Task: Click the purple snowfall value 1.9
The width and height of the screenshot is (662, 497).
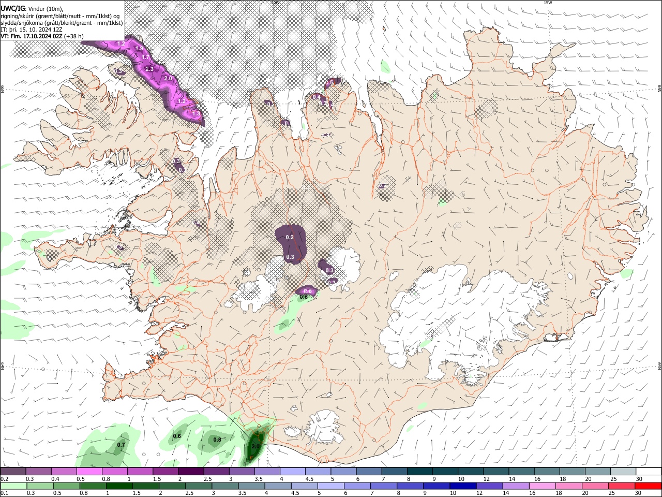Action: pyautogui.click(x=139, y=49)
